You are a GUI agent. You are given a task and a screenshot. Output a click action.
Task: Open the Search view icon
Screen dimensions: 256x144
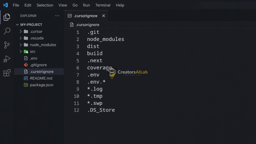7,31
